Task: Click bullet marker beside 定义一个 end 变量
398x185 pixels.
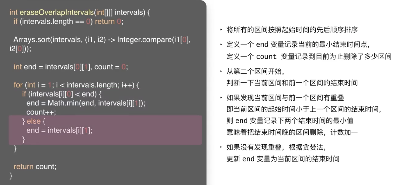Action: coord(221,45)
